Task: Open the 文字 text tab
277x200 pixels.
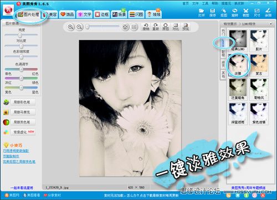Action: point(85,14)
